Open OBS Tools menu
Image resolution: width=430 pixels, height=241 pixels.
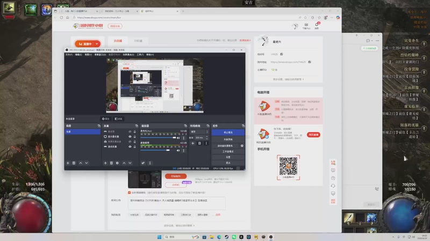point(140,55)
